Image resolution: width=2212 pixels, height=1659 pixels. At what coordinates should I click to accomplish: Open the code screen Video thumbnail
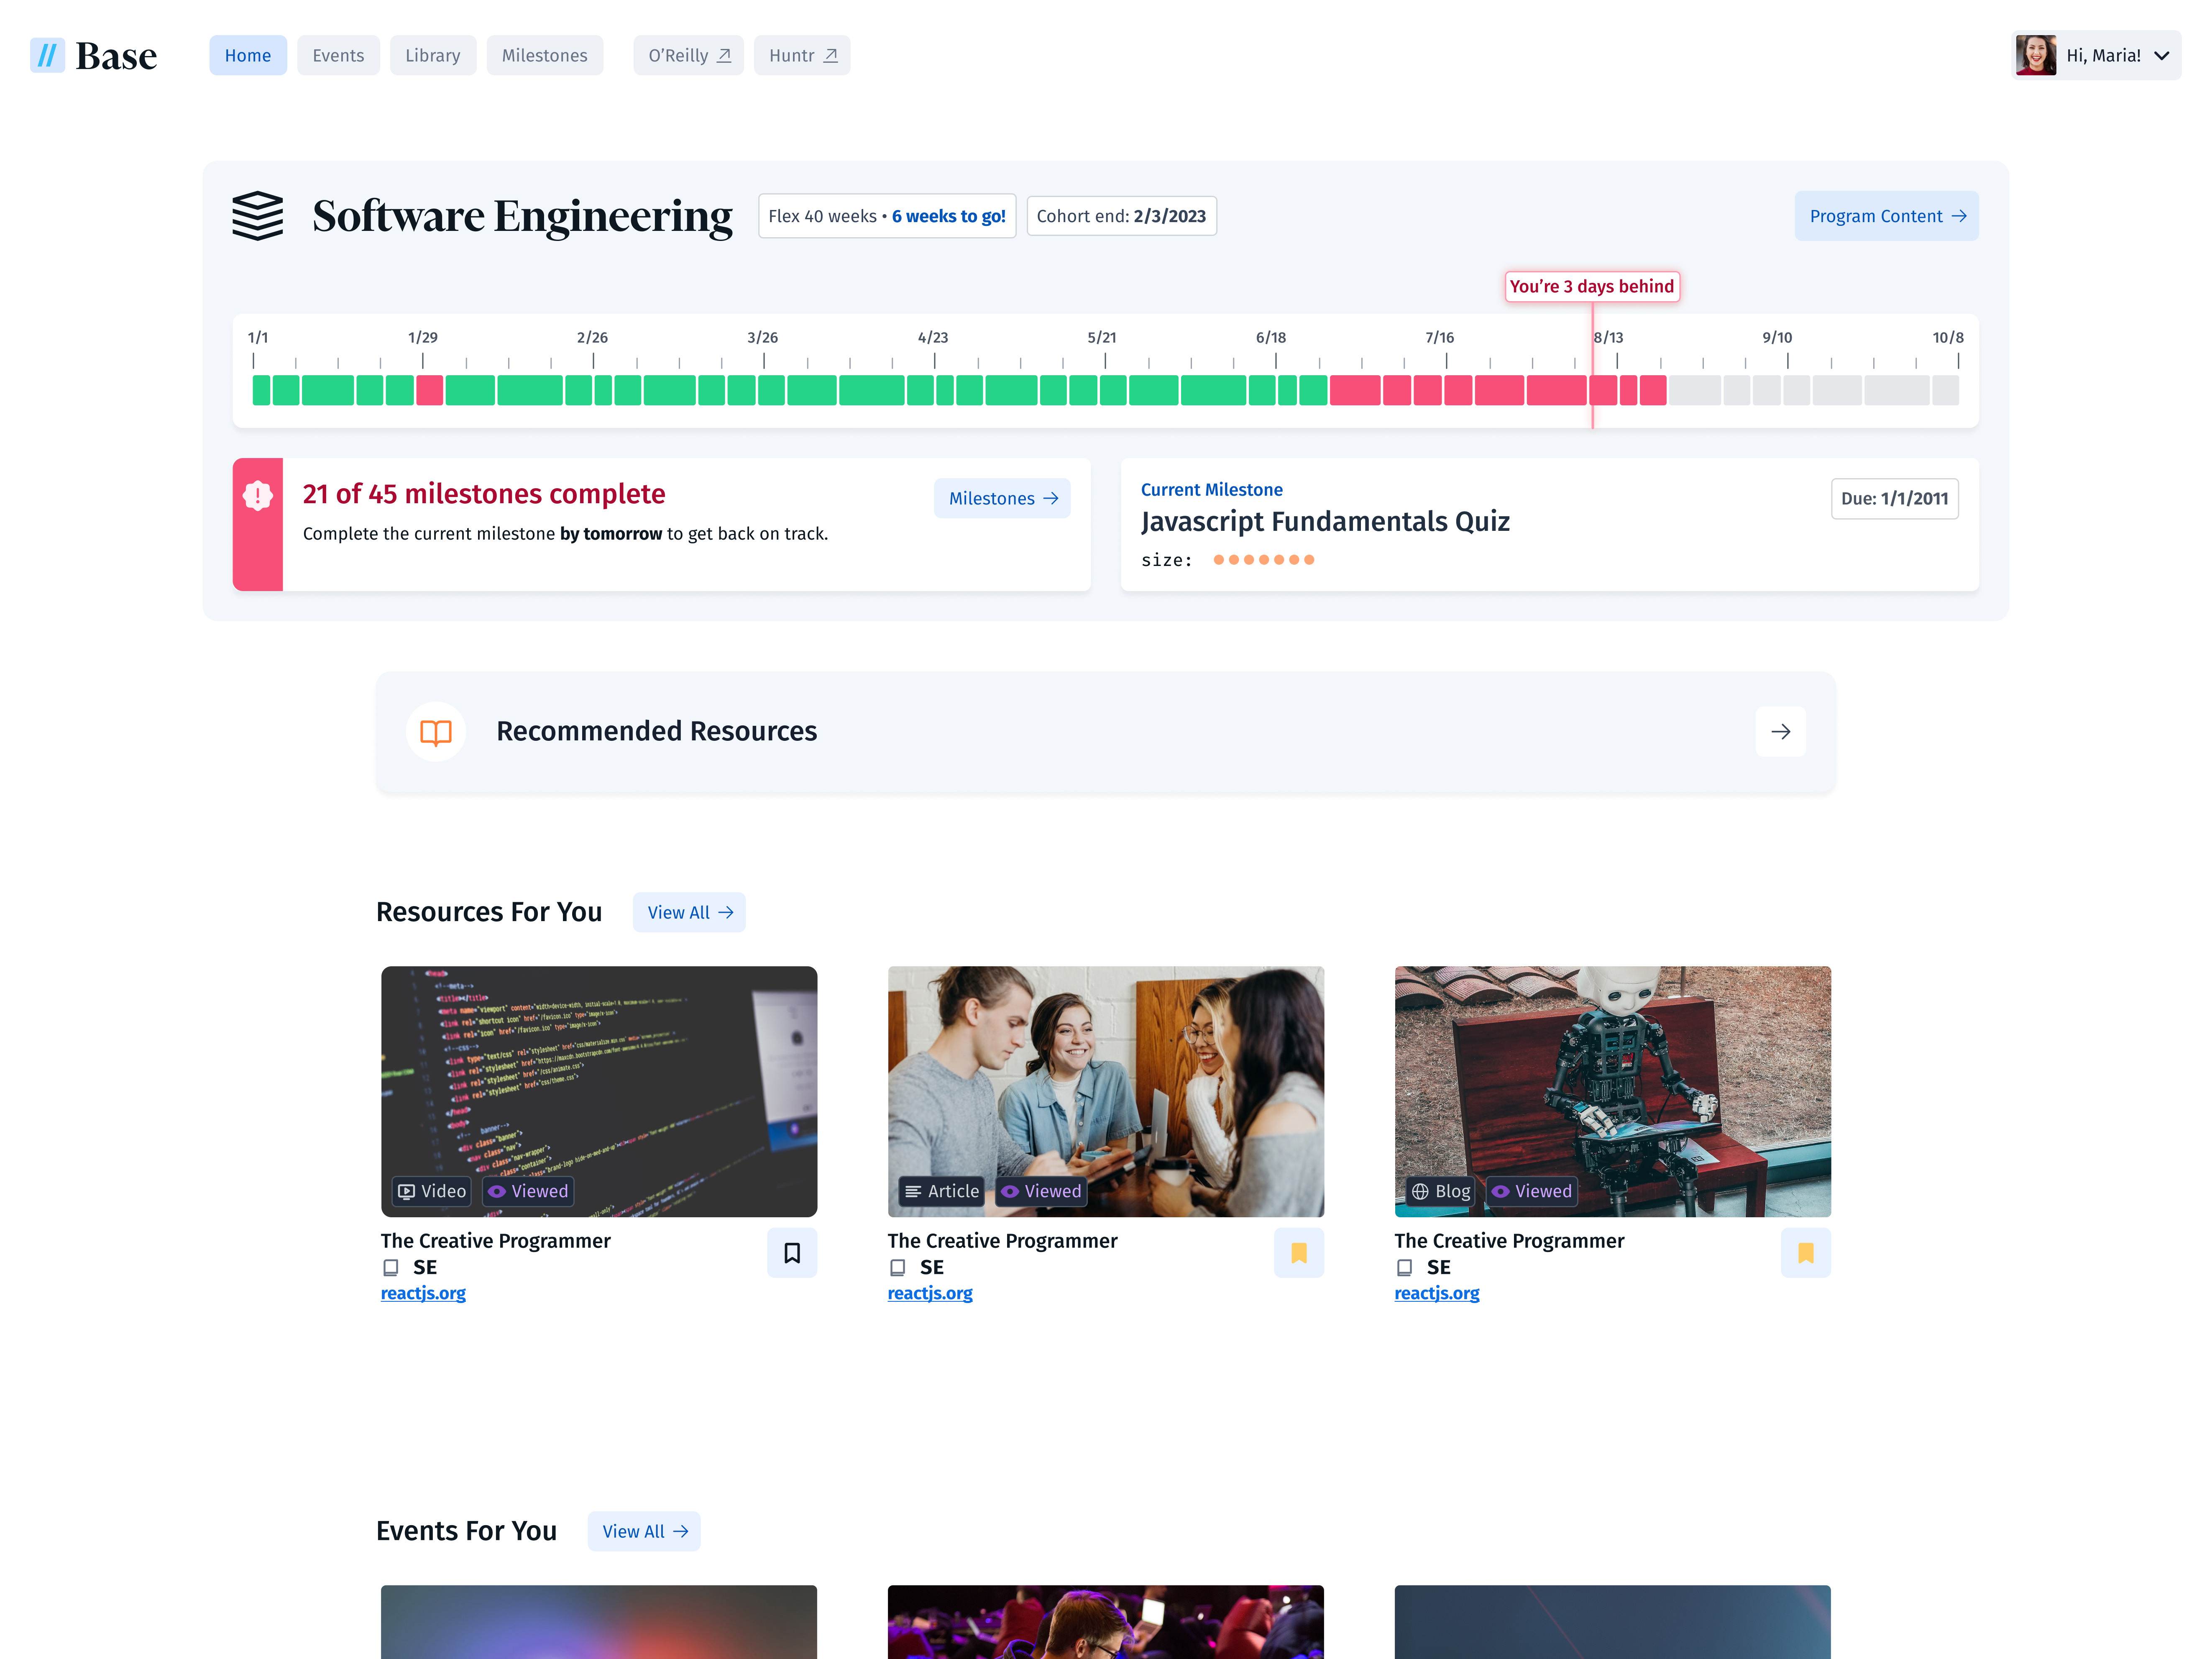click(599, 1091)
